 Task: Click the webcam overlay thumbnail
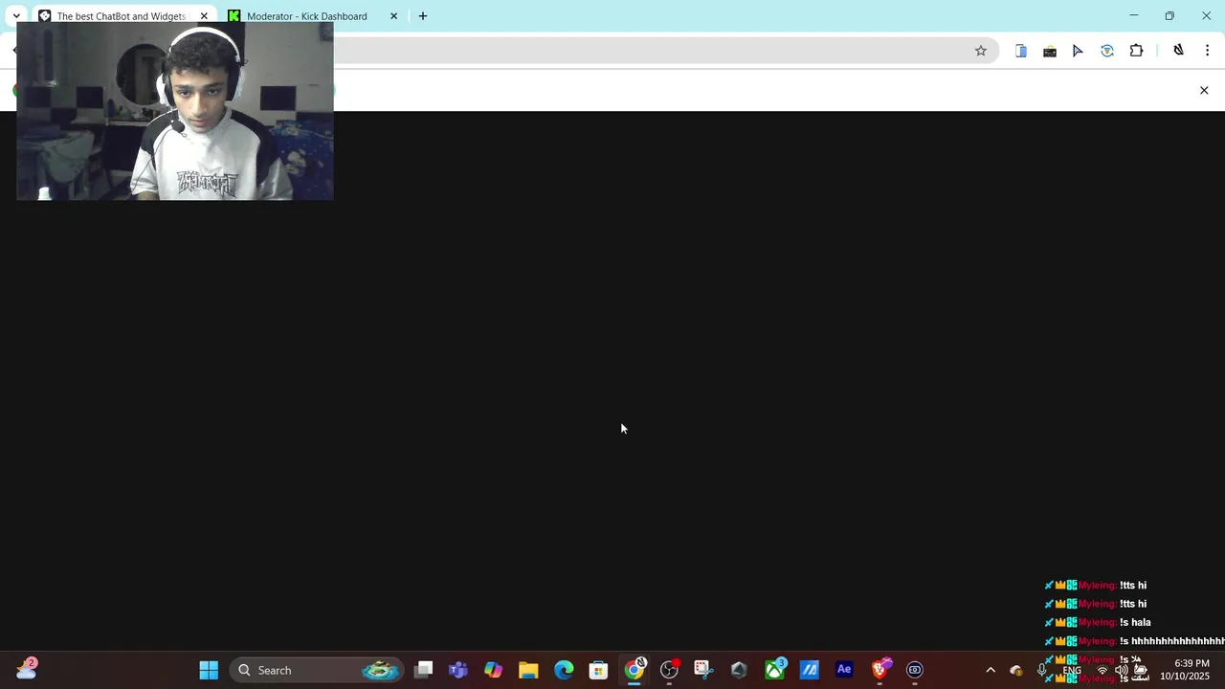(175, 110)
